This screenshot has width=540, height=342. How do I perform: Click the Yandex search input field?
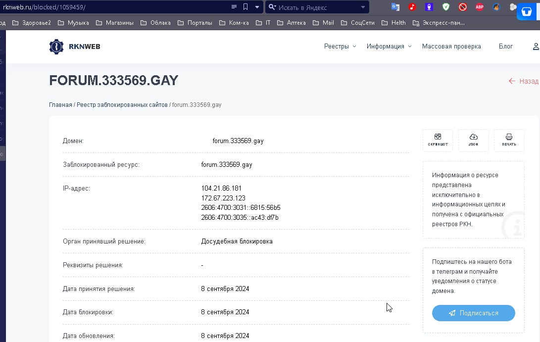tap(317, 7)
